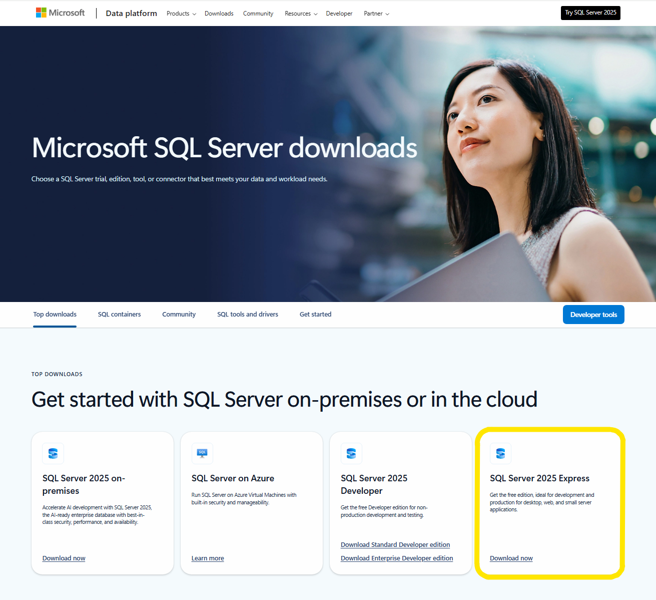Select the SQL tools and drivers tab
This screenshot has height=600, width=656.
point(247,315)
